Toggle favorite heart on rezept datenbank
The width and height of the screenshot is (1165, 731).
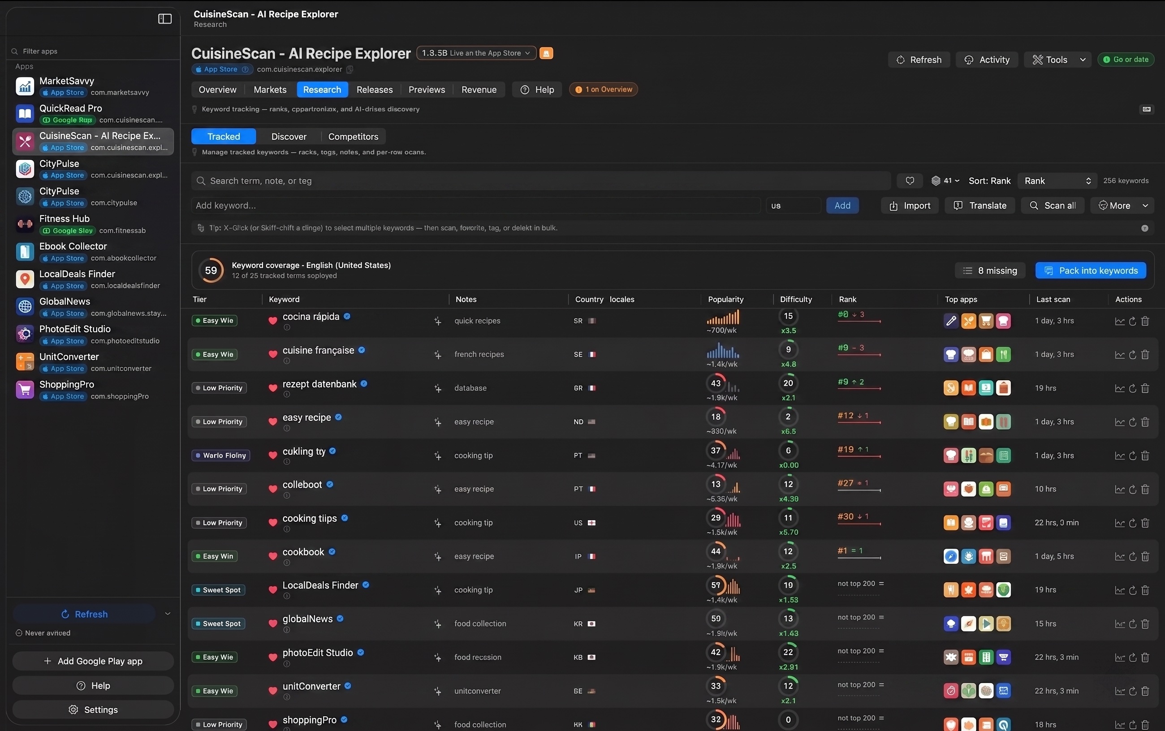(x=273, y=388)
